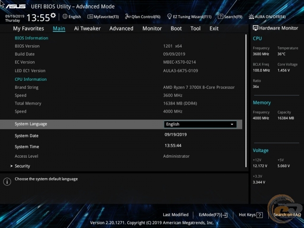Click memory Capacity reading 16384 MB

pos(285,118)
